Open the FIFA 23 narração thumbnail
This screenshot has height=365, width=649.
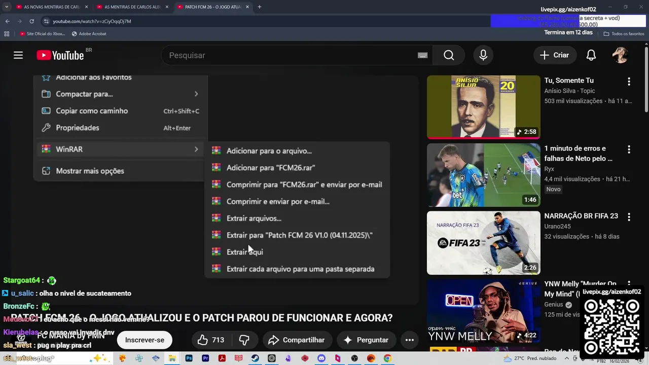click(x=484, y=243)
